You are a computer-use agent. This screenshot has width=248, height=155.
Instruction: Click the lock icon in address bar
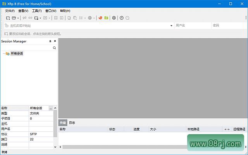point(7,25)
